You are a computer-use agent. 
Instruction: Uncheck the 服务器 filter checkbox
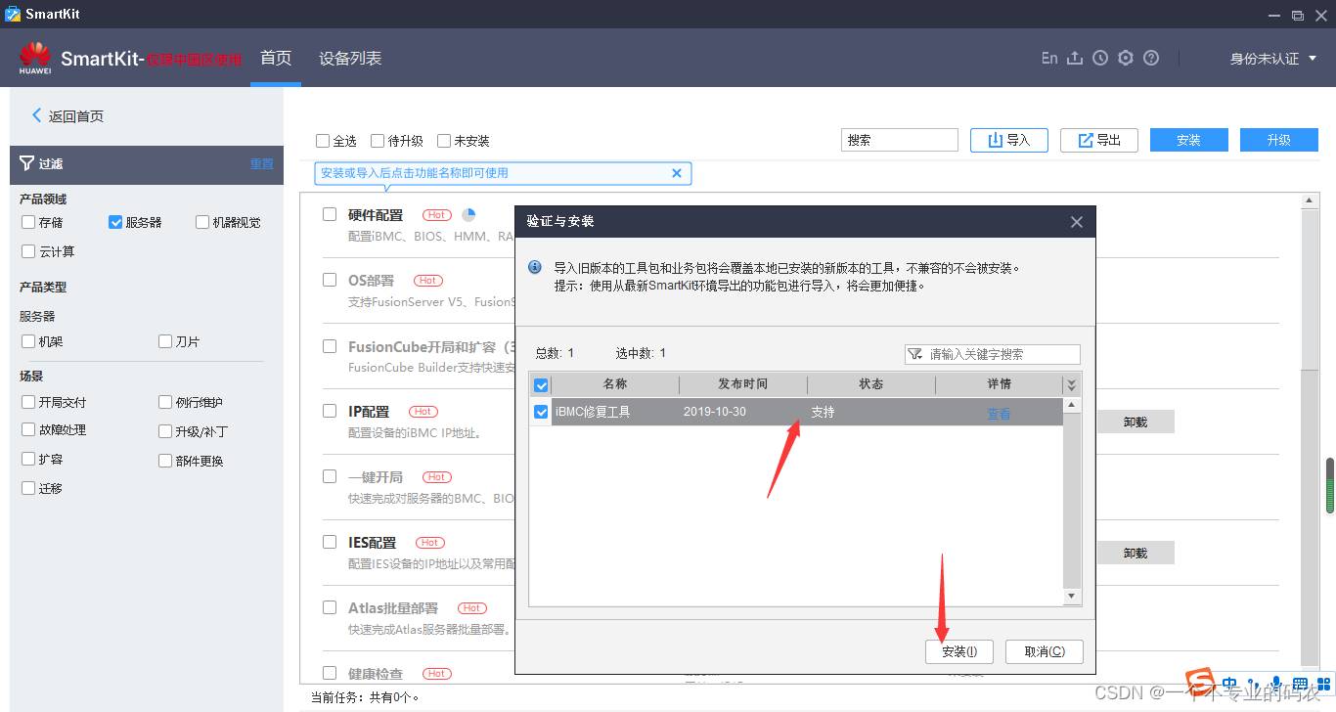tap(115, 222)
